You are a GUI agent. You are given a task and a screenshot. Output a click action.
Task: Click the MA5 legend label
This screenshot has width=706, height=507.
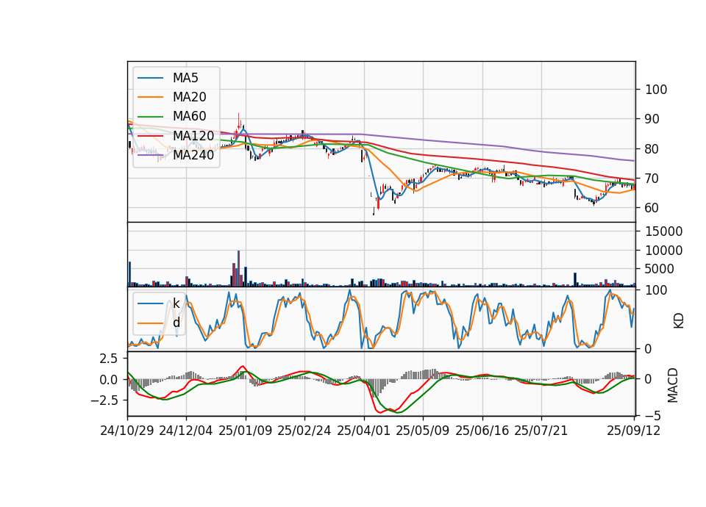185,78
